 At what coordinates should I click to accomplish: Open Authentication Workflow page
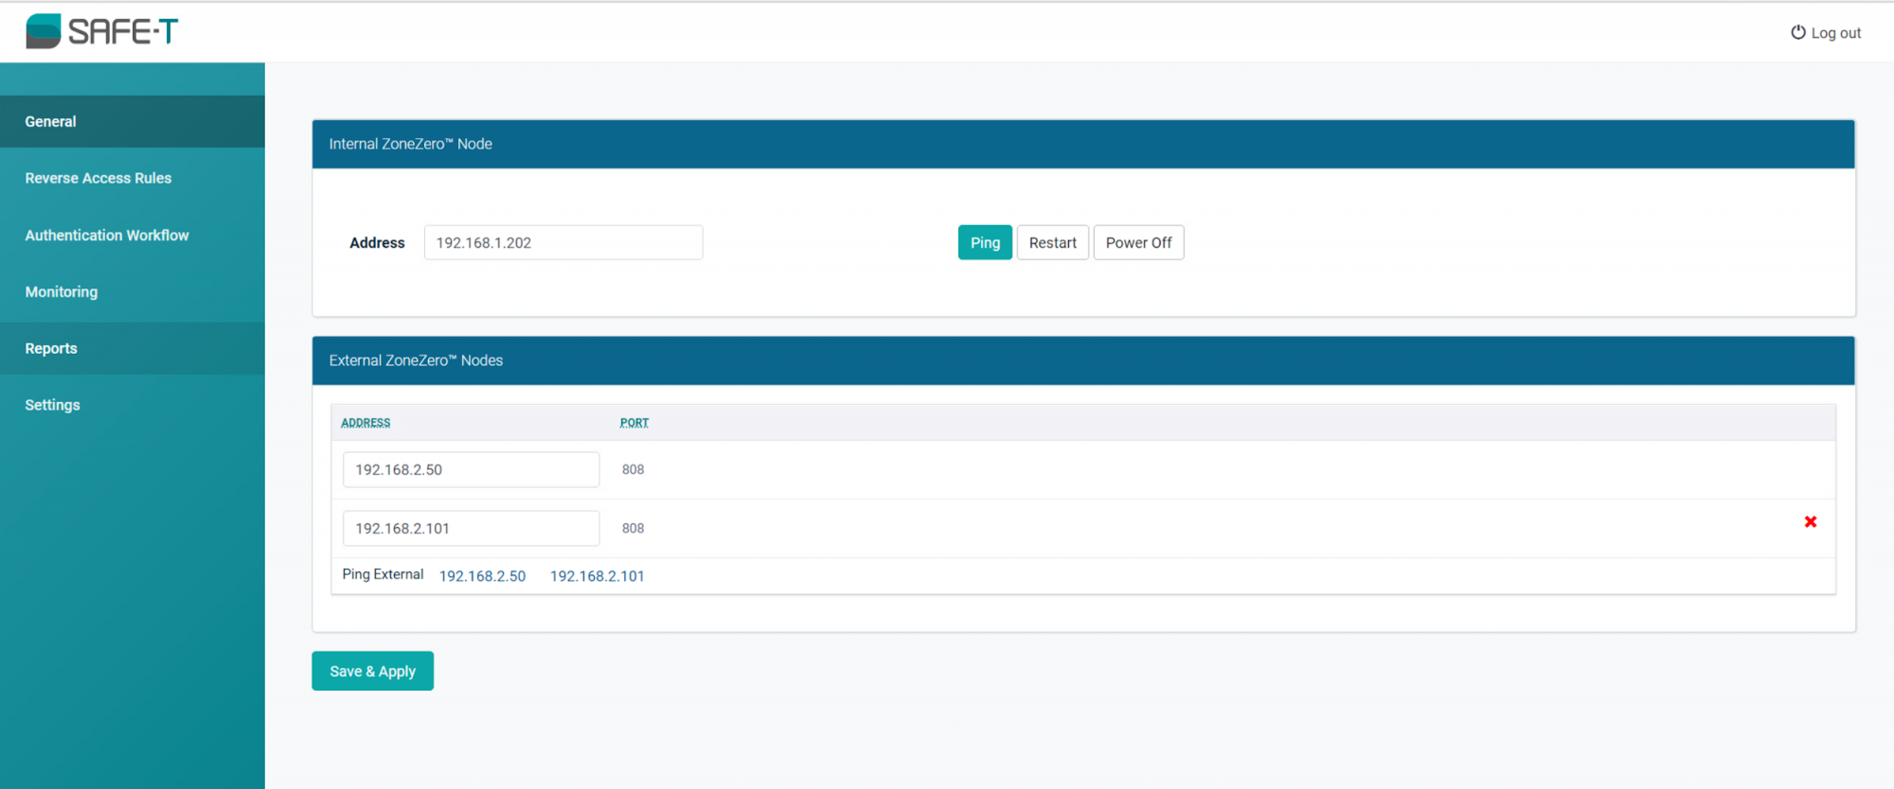(133, 235)
